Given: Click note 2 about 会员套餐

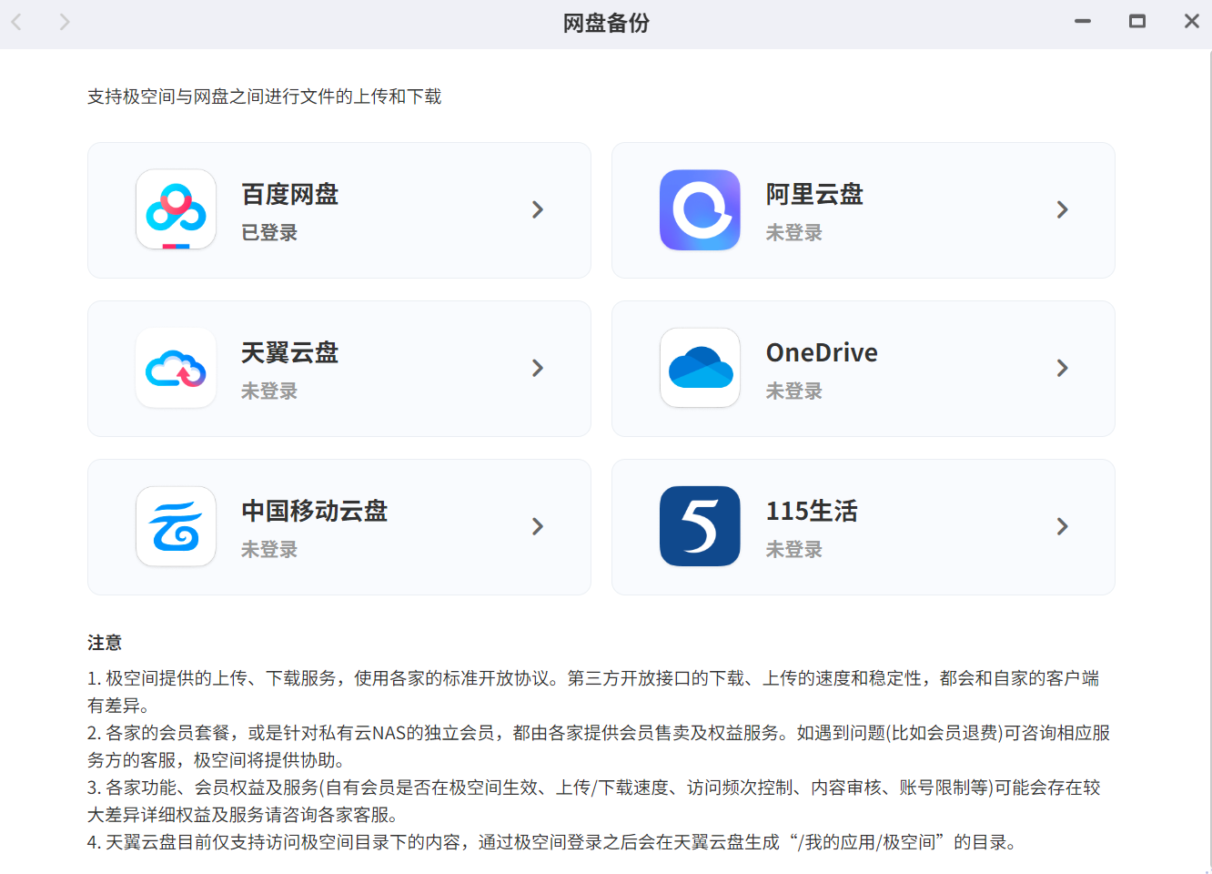Looking at the screenshot, I should (x=599, y=747).
